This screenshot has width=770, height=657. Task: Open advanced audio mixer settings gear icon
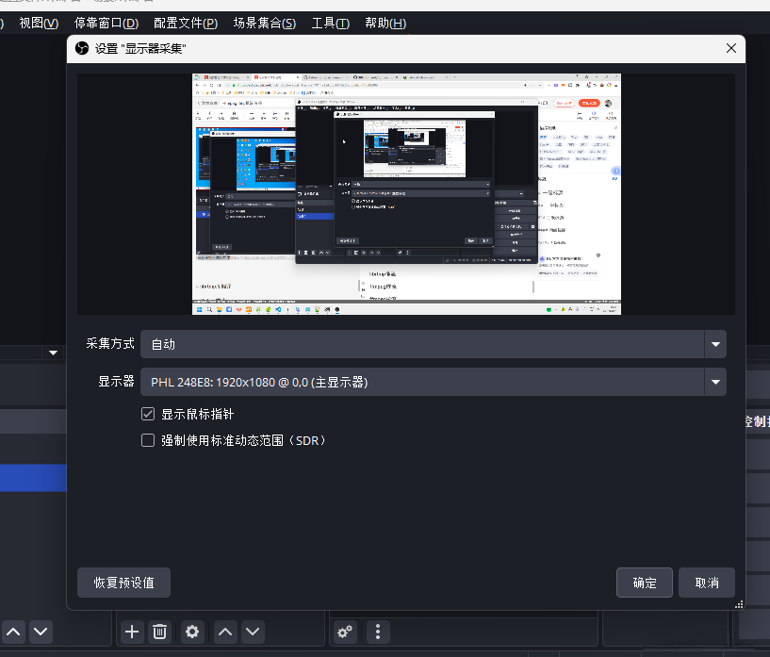coord(345,632)
